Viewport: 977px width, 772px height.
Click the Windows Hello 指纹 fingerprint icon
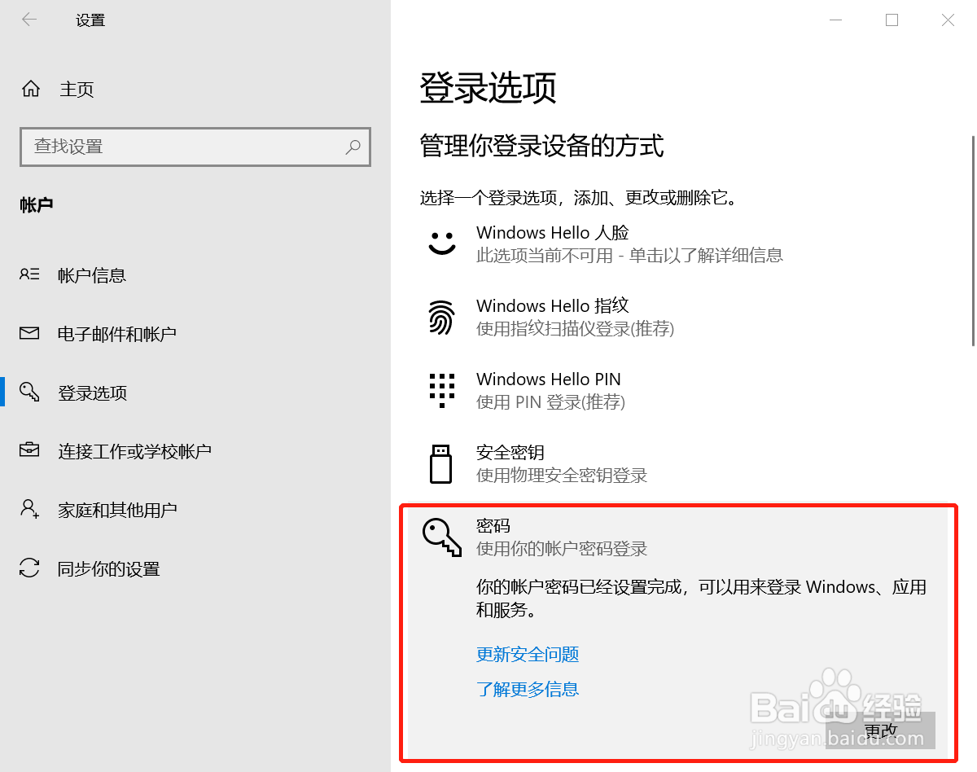click(441, 318)
